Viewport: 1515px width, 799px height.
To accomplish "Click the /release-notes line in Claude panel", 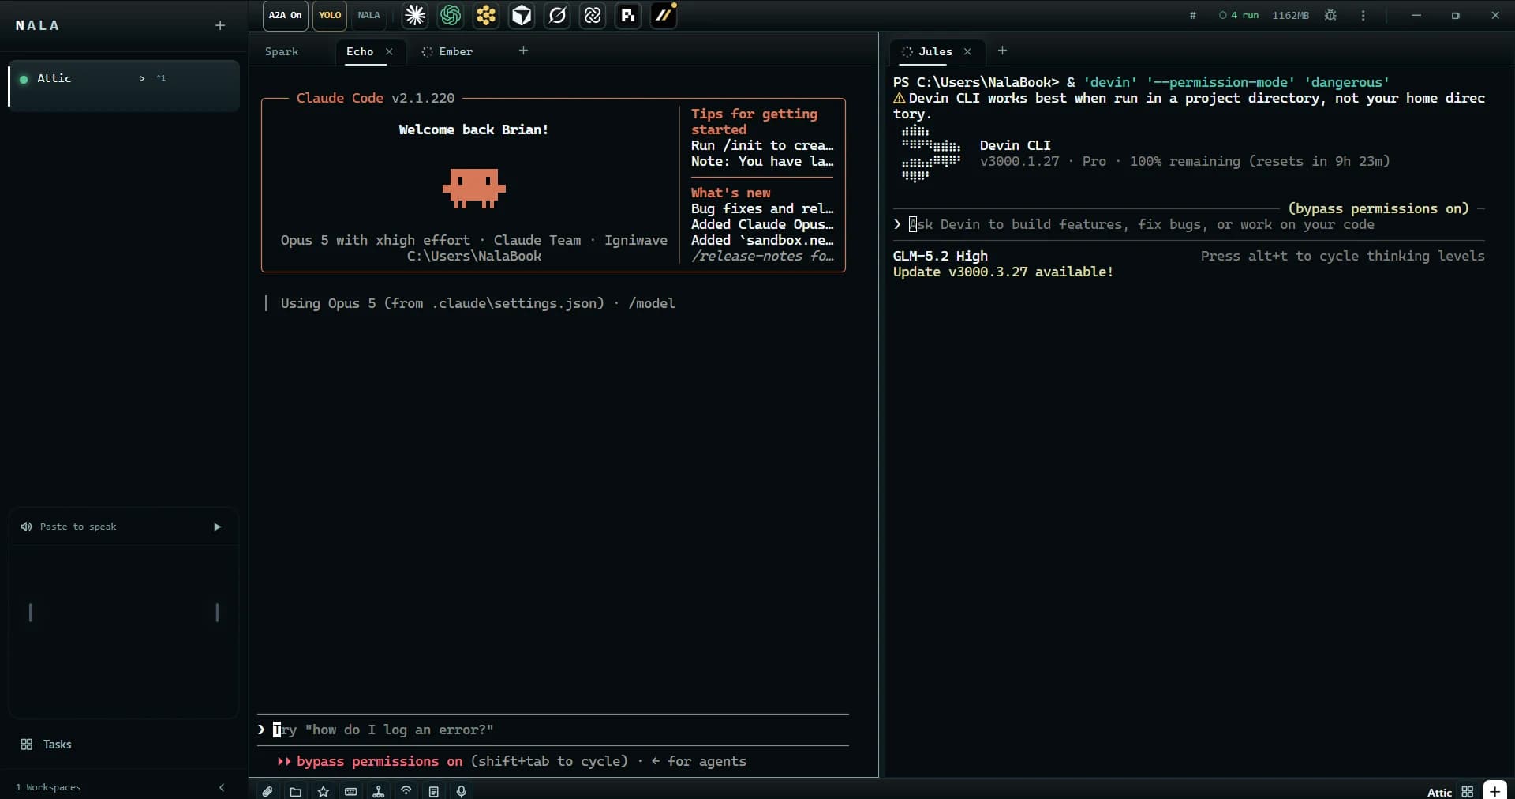I will (x=762, y=256).
